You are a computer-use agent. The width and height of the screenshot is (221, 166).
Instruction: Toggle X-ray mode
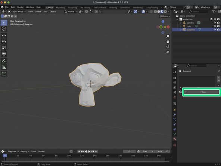[x=151, y=12]
